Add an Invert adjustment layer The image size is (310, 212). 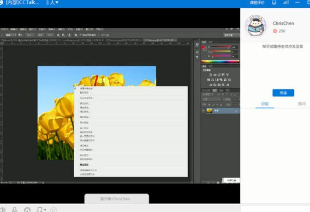(211, 85)
